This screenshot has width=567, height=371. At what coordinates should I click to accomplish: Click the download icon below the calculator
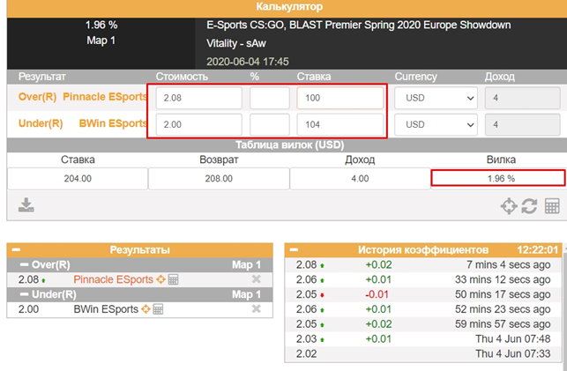26,205
